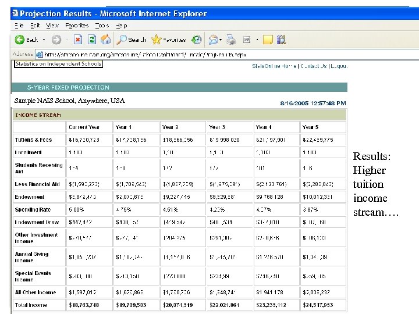Open the Edit icon dropdown arrow

(x=257, y=40)
